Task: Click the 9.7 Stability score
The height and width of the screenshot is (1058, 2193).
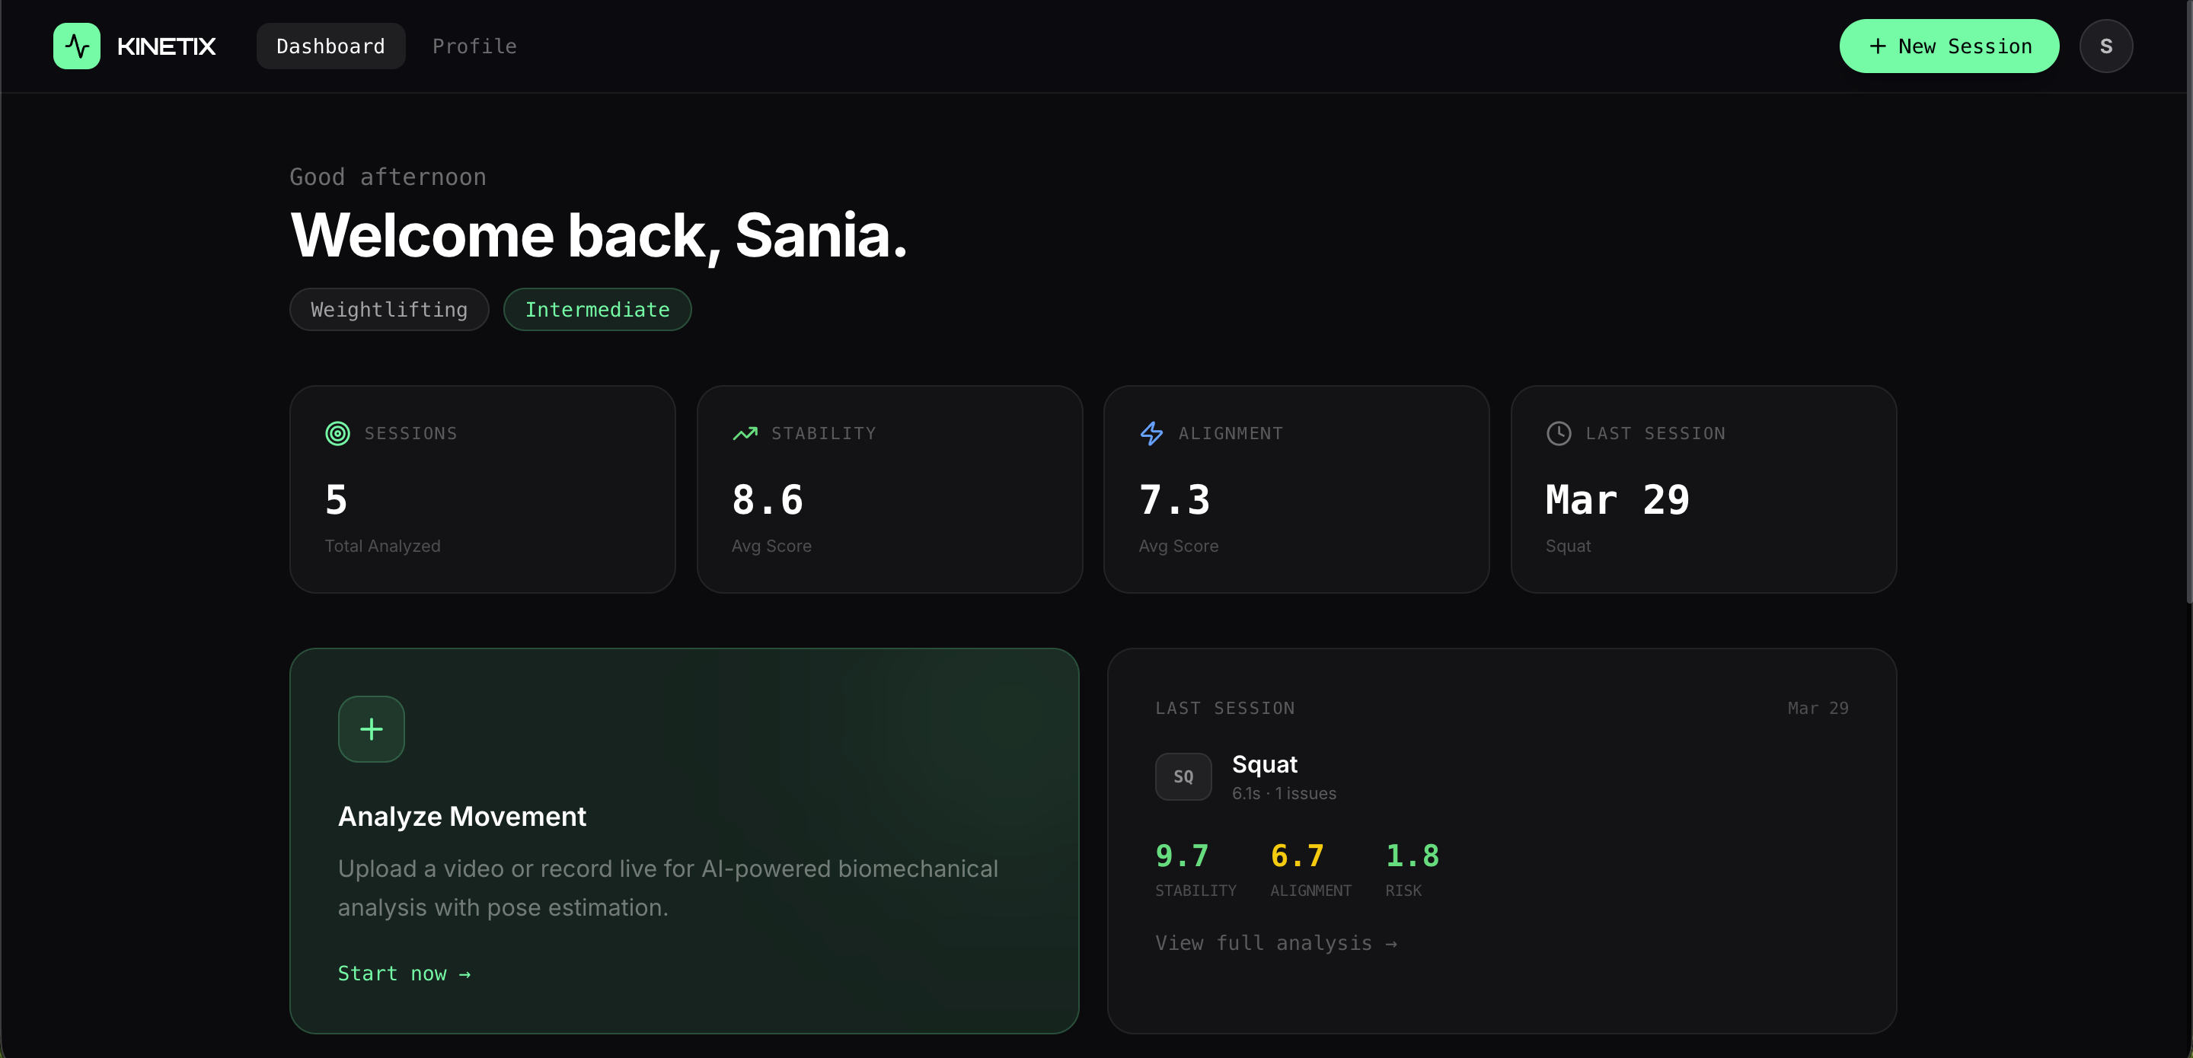Action: pos(1182,856)
